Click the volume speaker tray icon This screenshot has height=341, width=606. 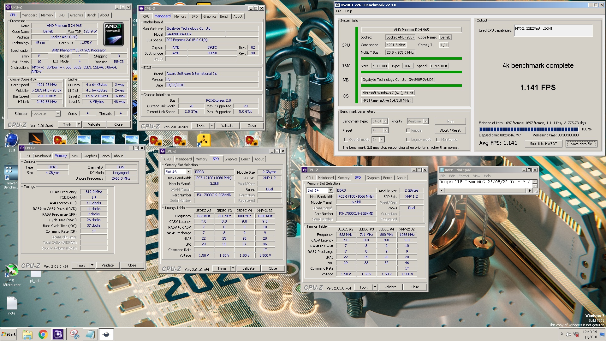[x=568, y=334]
